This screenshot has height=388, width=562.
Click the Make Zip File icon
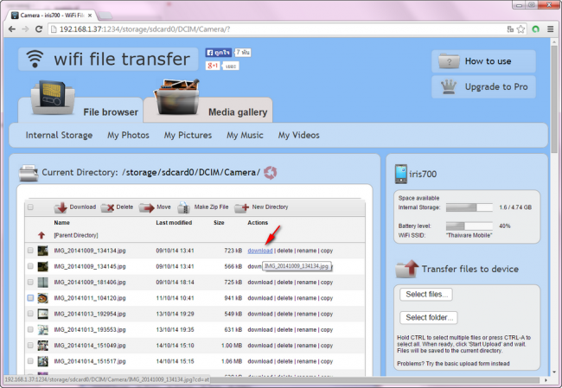coord(184,207)
